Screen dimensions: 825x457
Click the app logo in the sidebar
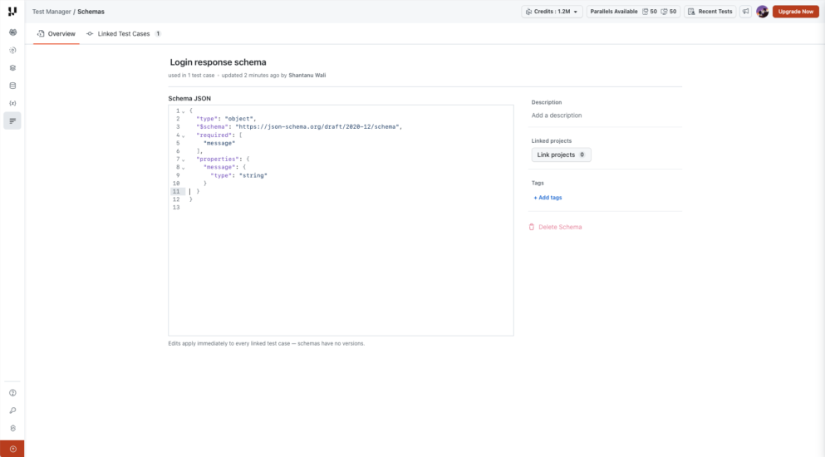click(12, 11)
